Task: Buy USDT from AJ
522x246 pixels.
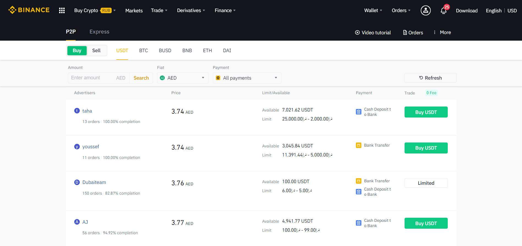Action: [x=426, y=223]
